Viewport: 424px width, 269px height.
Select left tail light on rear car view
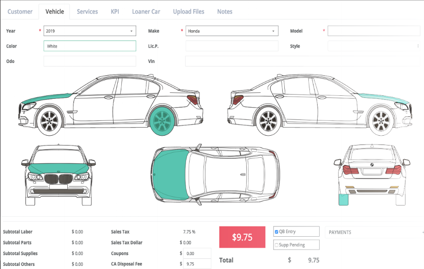[351, 170]
